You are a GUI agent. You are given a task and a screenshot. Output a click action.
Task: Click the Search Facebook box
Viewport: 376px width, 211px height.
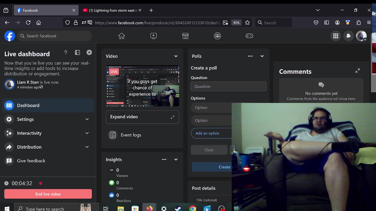[x=54, y=36]
